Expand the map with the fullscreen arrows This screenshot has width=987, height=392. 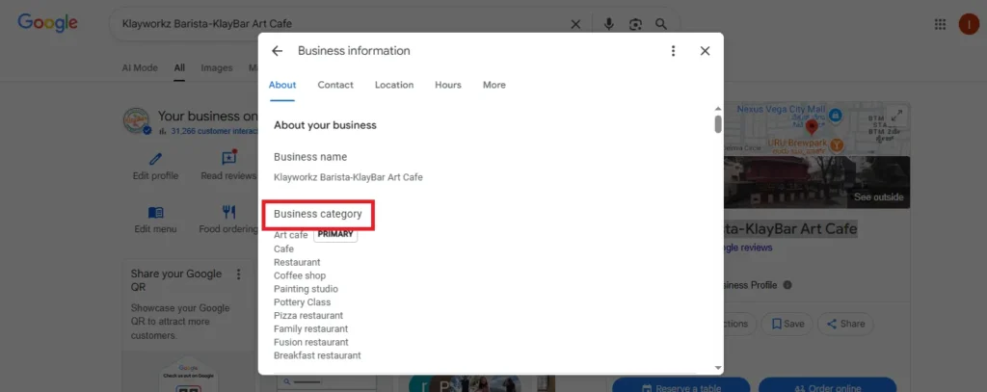pos(897,116)
